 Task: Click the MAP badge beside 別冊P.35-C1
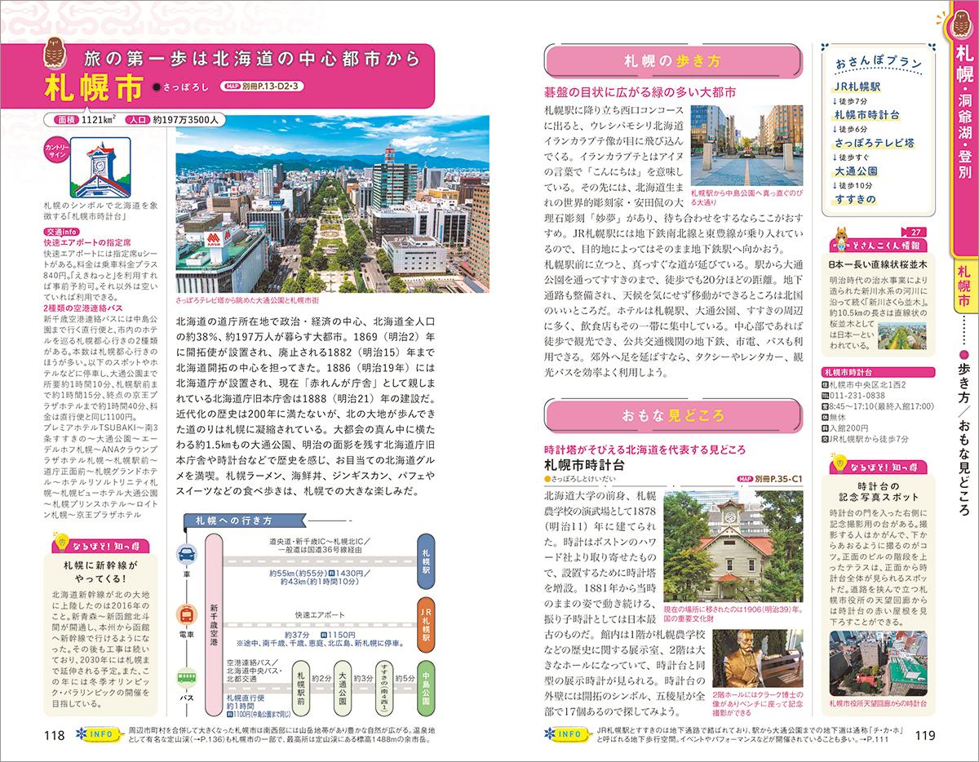point(746,479)
